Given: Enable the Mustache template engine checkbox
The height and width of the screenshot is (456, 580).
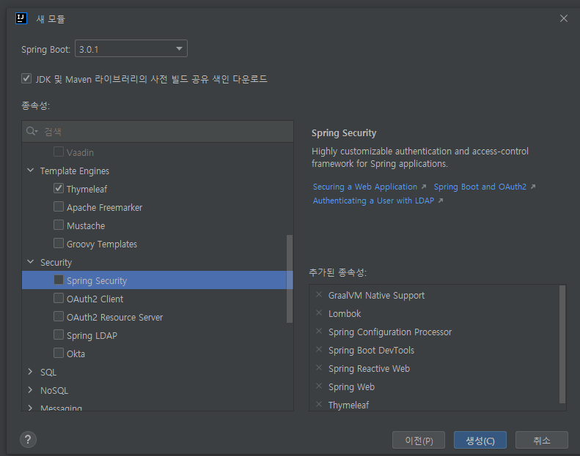Looking at the screenshot, I should [59, 225].
